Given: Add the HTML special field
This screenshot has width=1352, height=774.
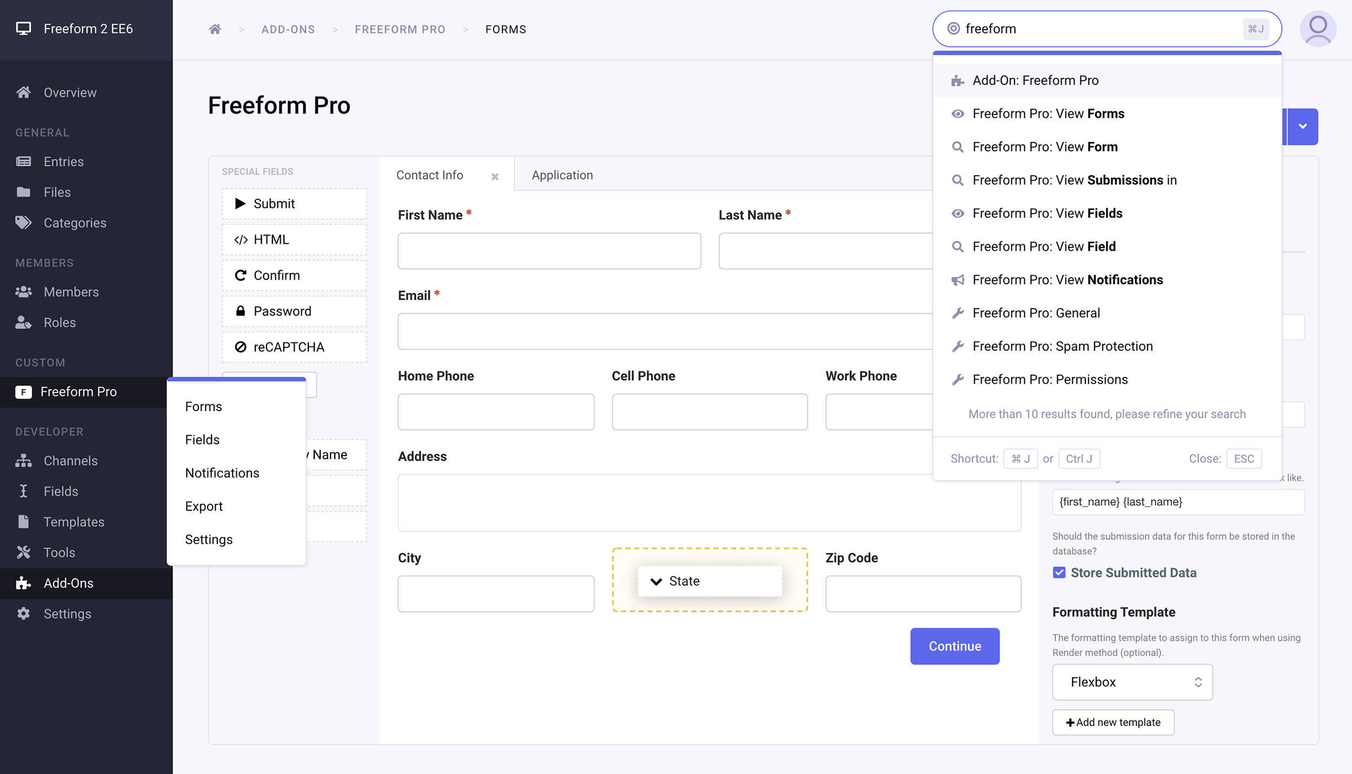Looking at the screenshot, I should (294, 239).
